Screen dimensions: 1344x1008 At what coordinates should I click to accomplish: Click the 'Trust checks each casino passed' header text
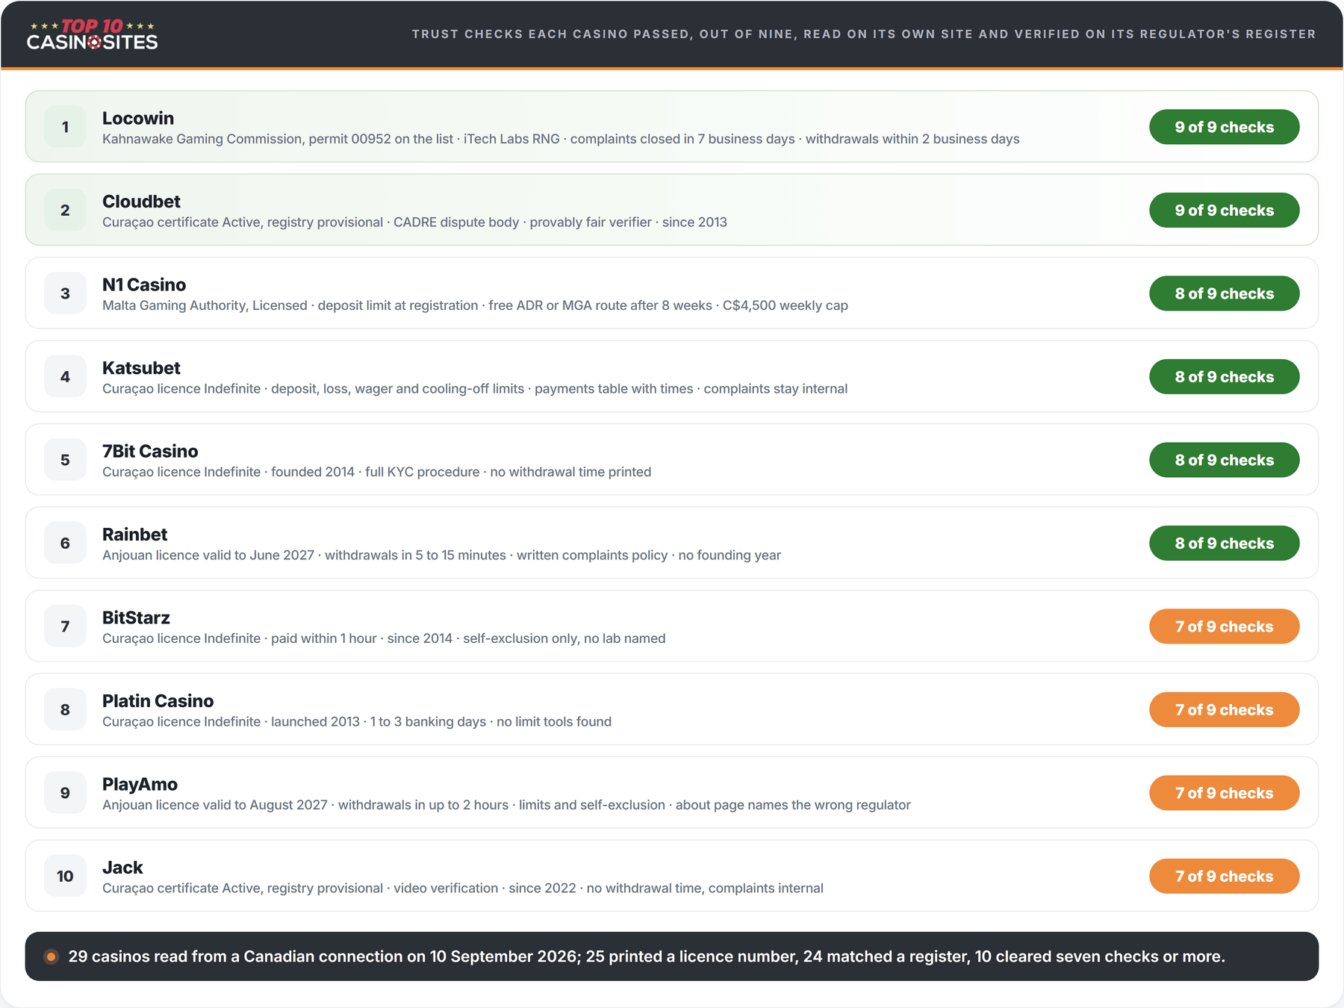point(864,34)
